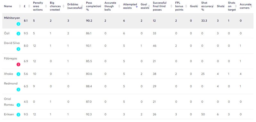This screenshot has width=256, height=122.
Task: Toggle Attempted assists sort arrow
Action: [137, 7]
